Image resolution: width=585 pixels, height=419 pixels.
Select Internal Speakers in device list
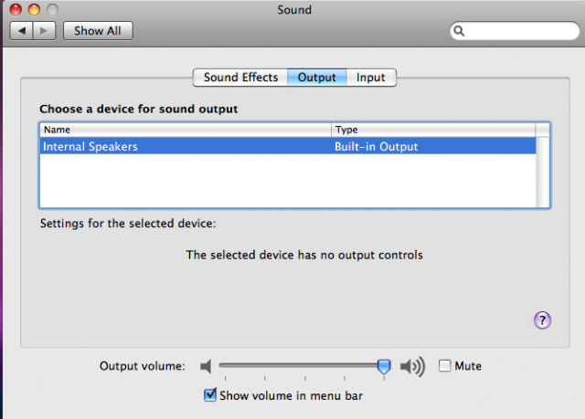tap(288, 146)
